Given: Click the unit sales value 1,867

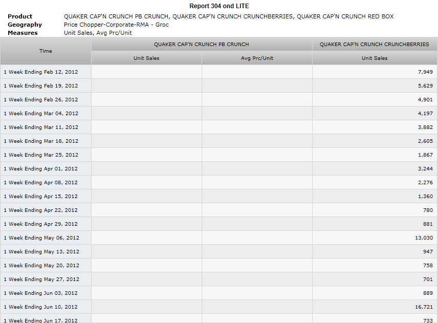Looking at the screenshot, I should 425,155.
